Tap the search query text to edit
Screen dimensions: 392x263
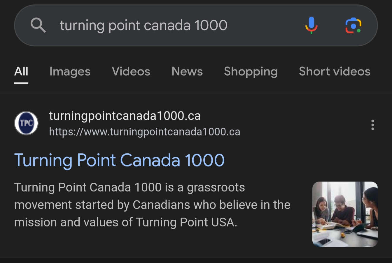(x=143, y=25)
